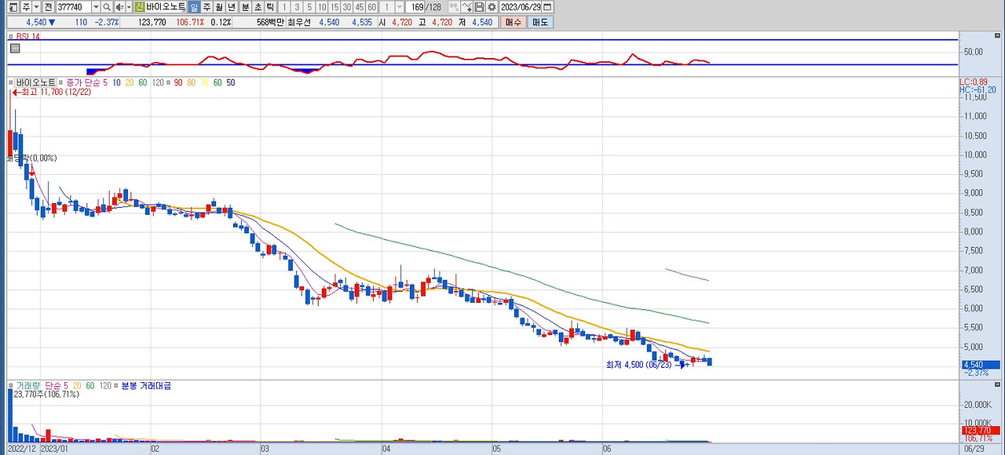
Task: Open chart settings gear icon
Action: pyautogui.click(x=492, y=7)
